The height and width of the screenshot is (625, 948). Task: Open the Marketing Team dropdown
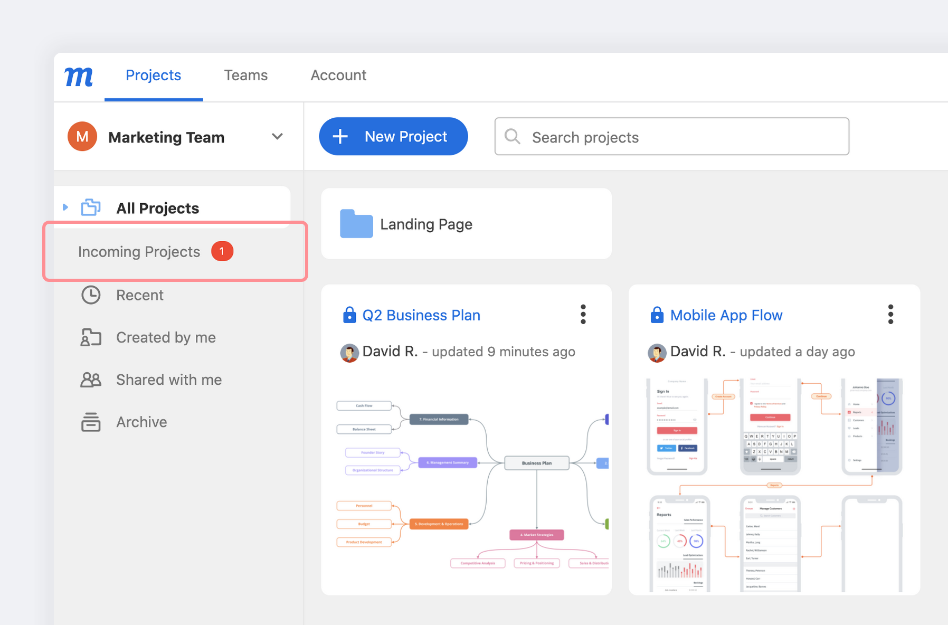click(x=278, y=137)
